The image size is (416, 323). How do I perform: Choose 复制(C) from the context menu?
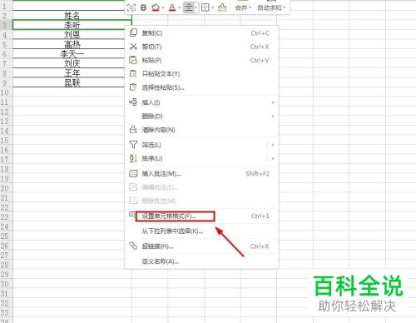pyautogui.click(x=201, y=33)
